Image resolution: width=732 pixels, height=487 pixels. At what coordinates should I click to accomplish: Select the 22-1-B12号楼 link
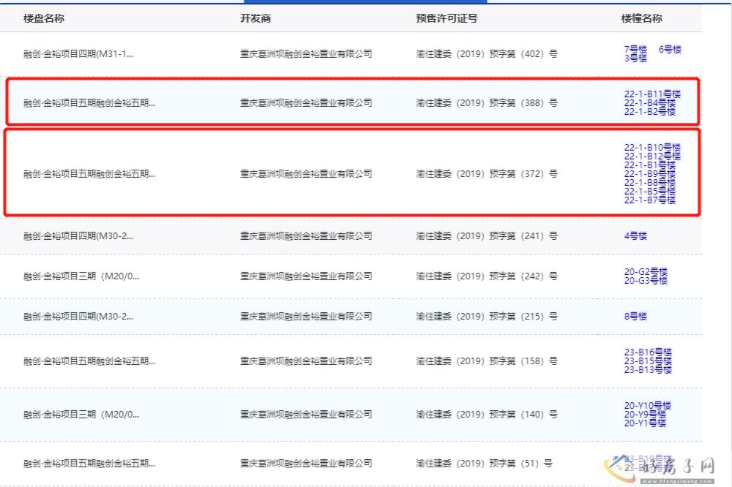(652, 156)
